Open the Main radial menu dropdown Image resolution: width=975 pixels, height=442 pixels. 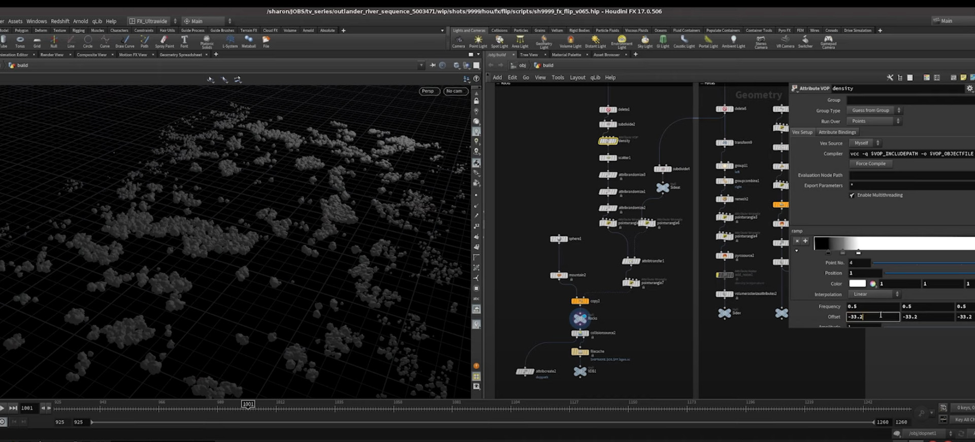pos(207,21)
